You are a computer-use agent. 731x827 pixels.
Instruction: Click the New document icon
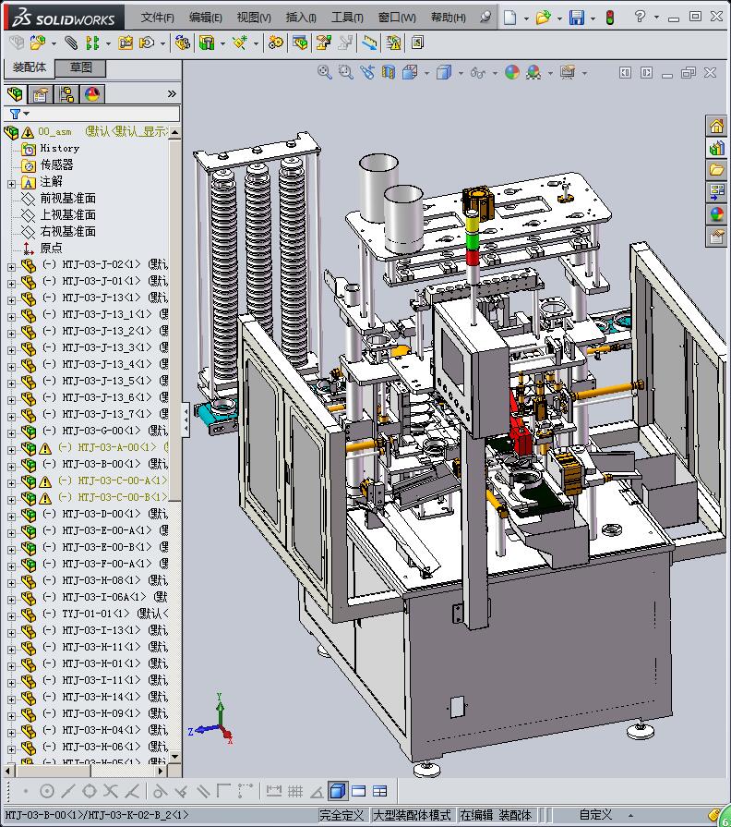509,18
